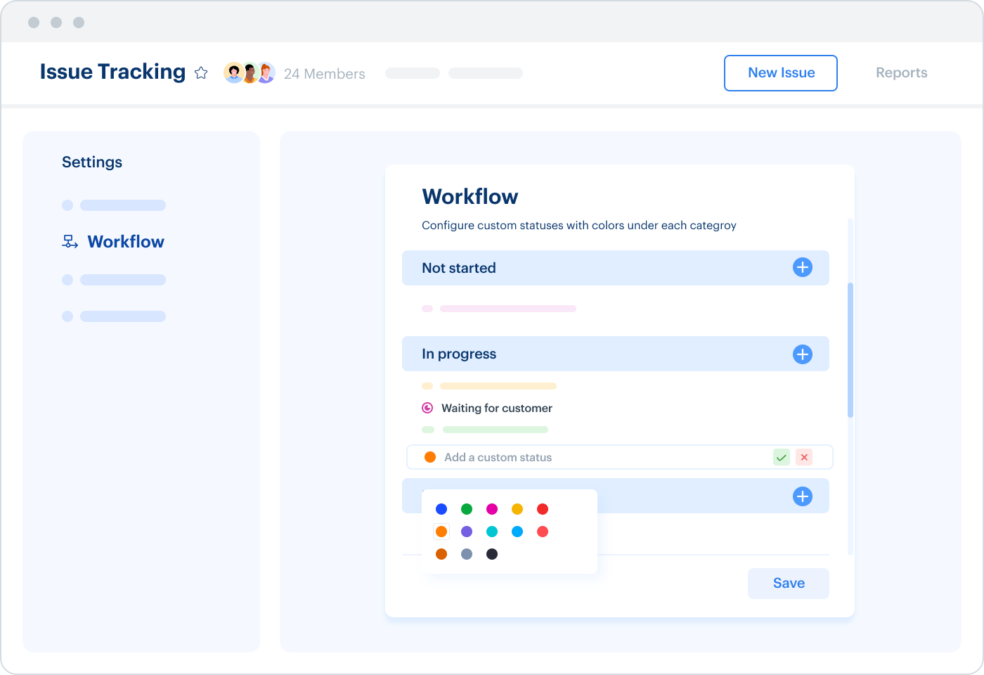
Task: Select the orange swatch beside Add a custom status
Action: (x=429, y=457)
